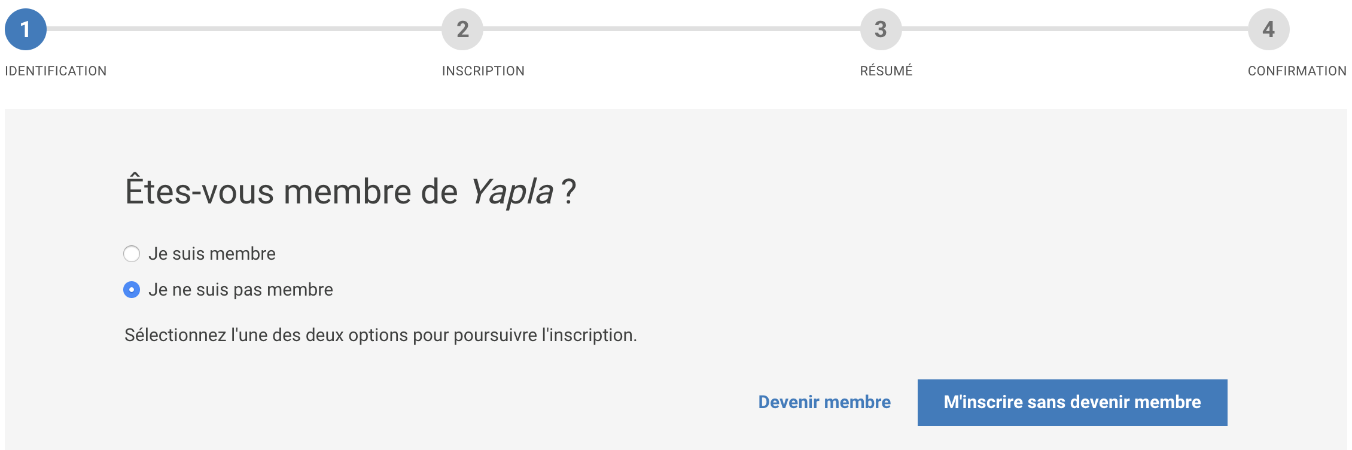Viewport: 1352px width, 450px height.
Task: Click progress line between steps 3 and 4
Action: (x=1074, y=29)
